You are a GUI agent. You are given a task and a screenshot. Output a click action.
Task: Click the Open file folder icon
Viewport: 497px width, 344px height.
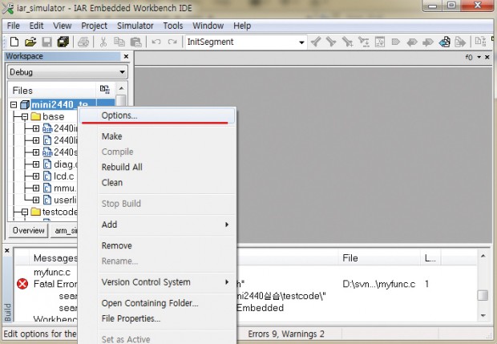(30, 42)
